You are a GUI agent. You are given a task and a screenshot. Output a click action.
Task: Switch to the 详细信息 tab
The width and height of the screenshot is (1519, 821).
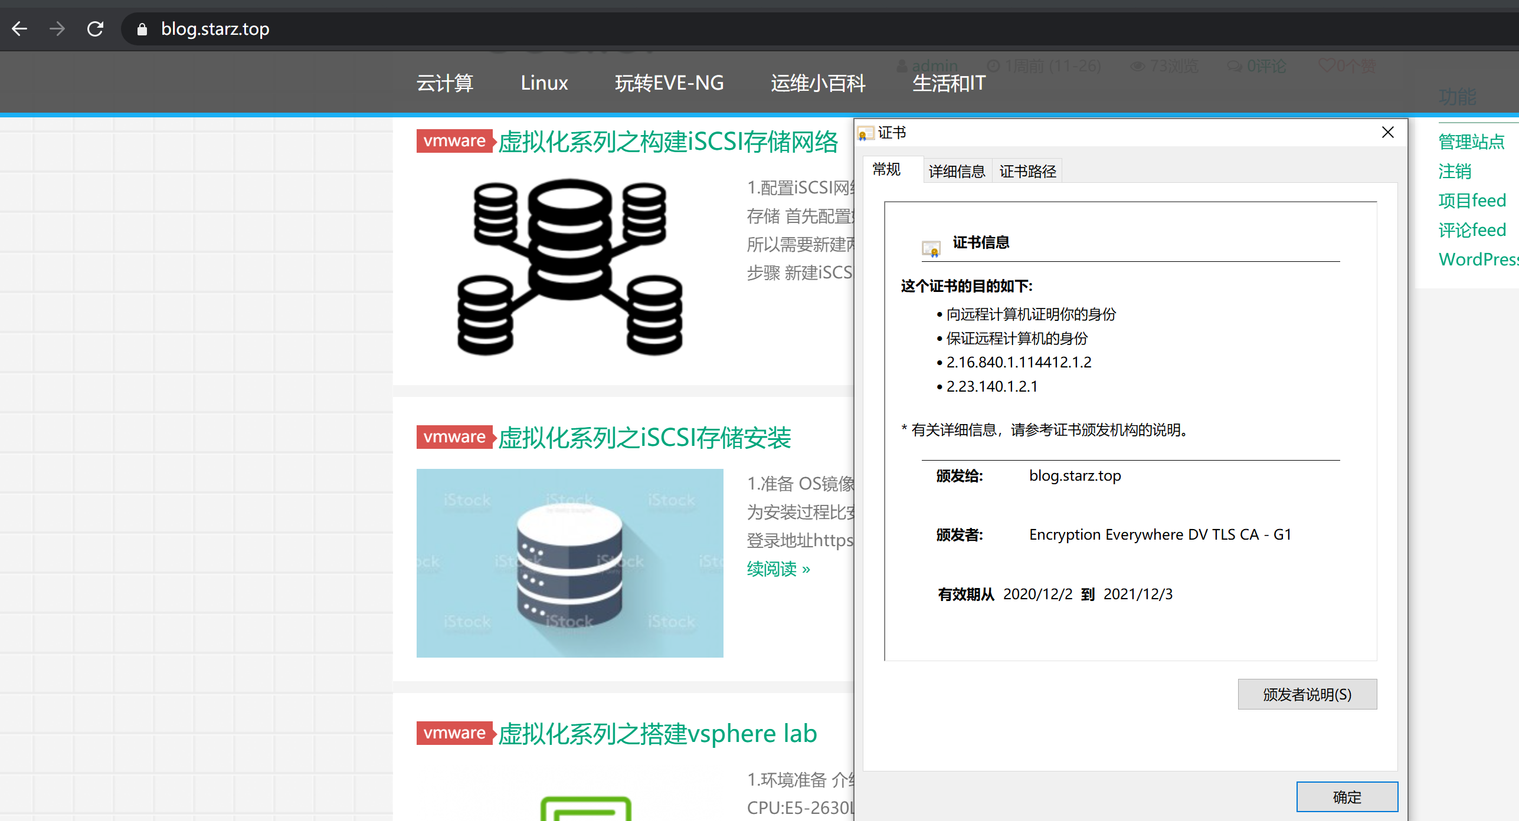[x=957, y=172]
